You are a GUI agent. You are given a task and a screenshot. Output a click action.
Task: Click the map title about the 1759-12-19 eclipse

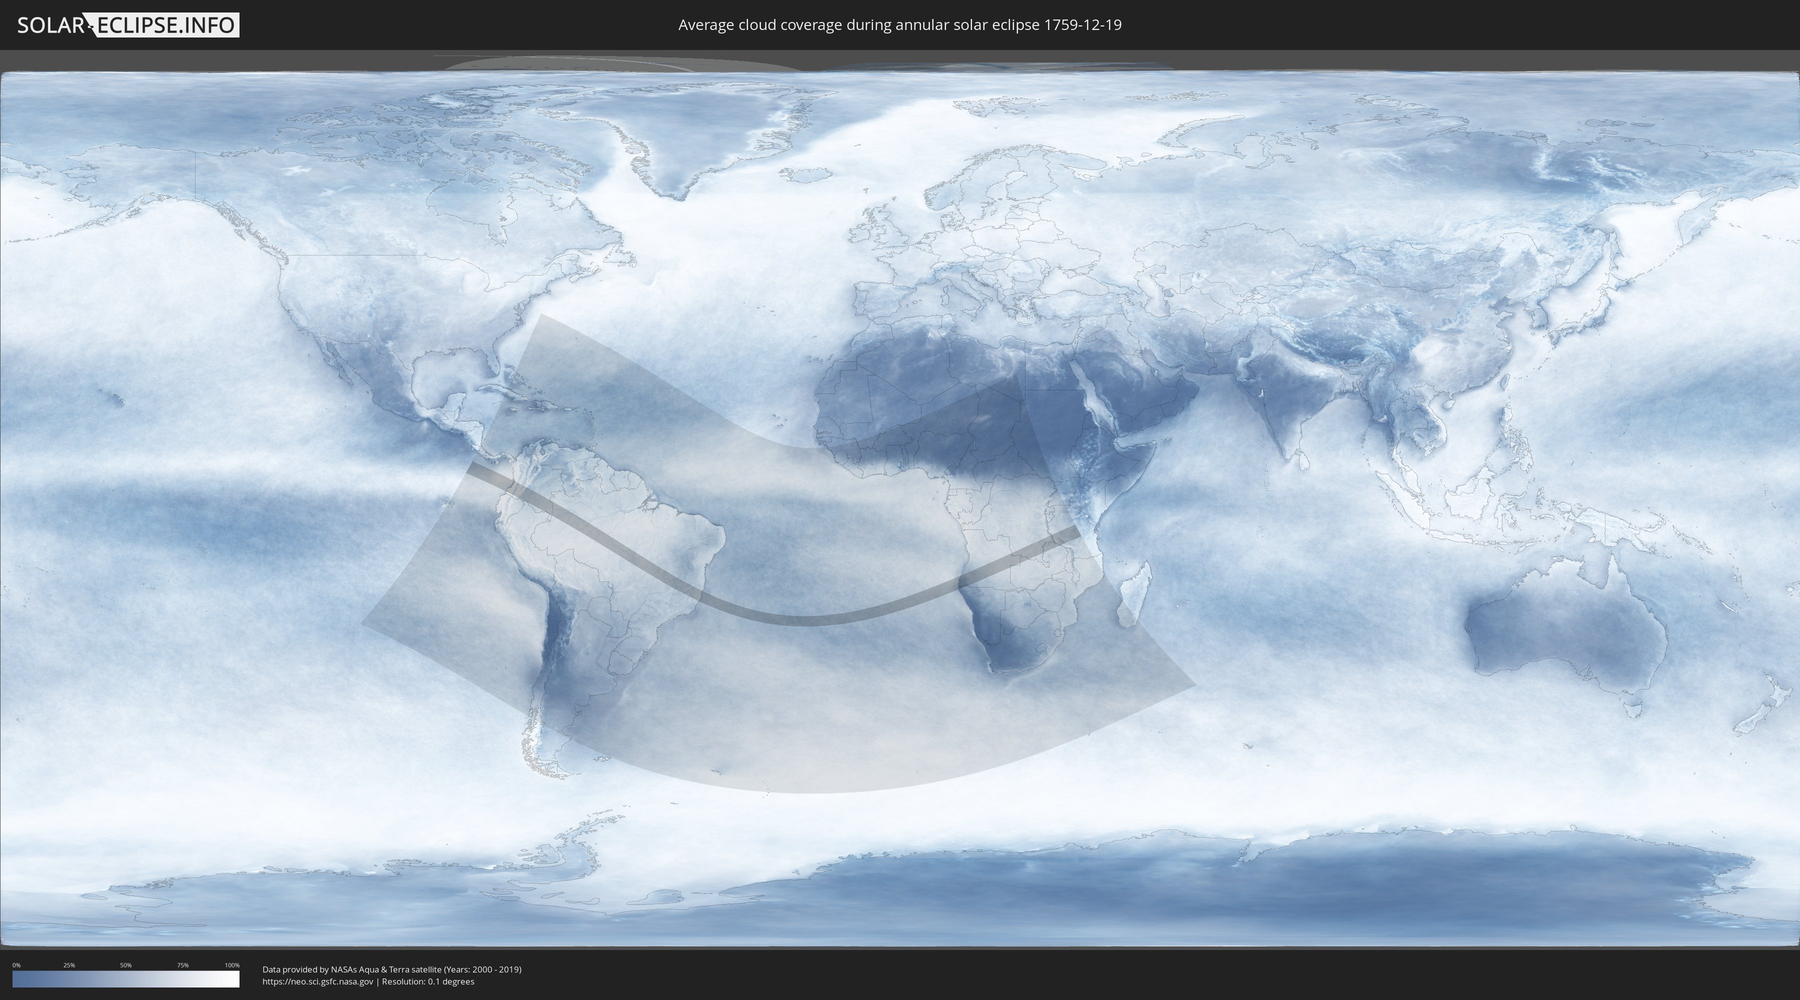(x=899, y=25)
